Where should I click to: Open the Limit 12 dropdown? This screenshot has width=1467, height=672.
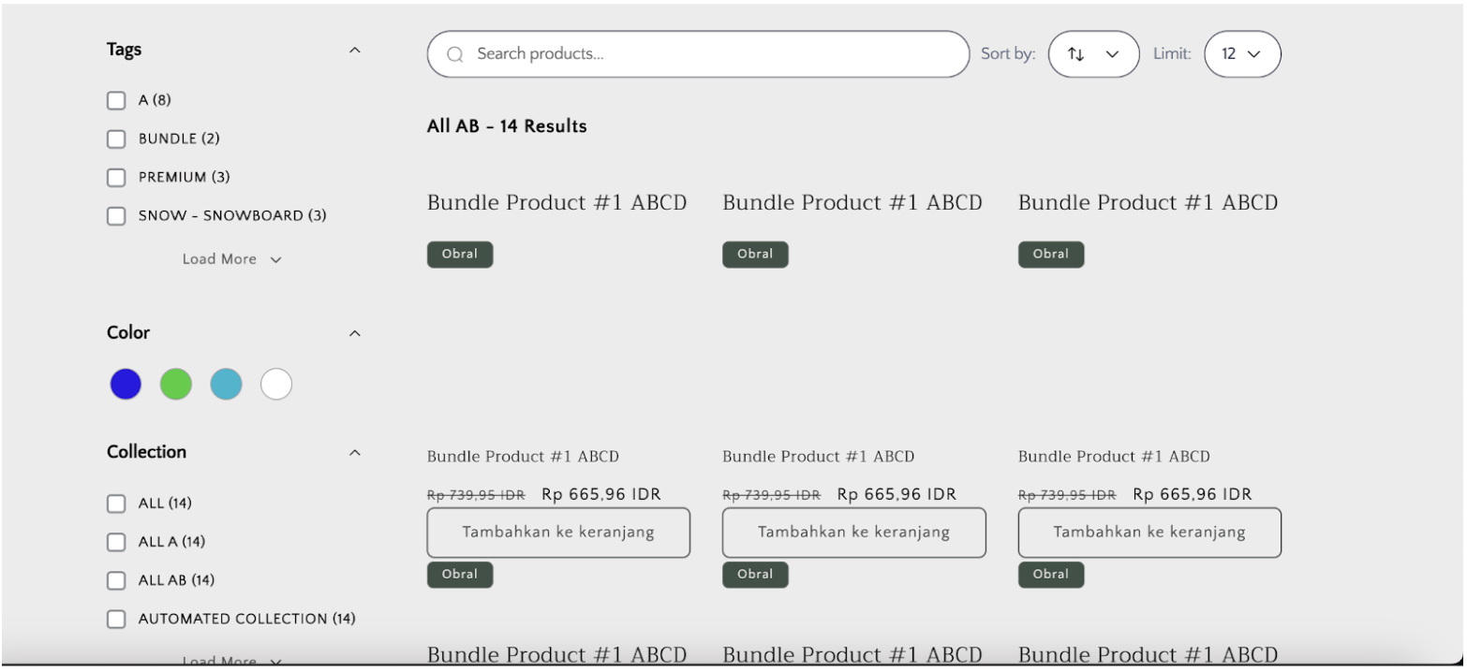point(1241,54)
